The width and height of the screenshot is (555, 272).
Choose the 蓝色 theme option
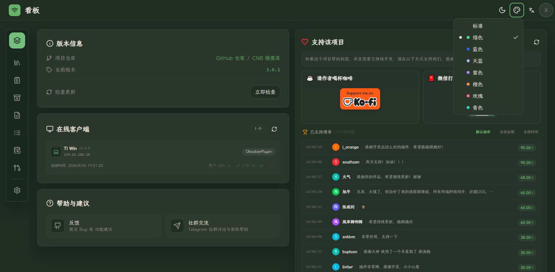pyautogui.click(x=488, y=49)
